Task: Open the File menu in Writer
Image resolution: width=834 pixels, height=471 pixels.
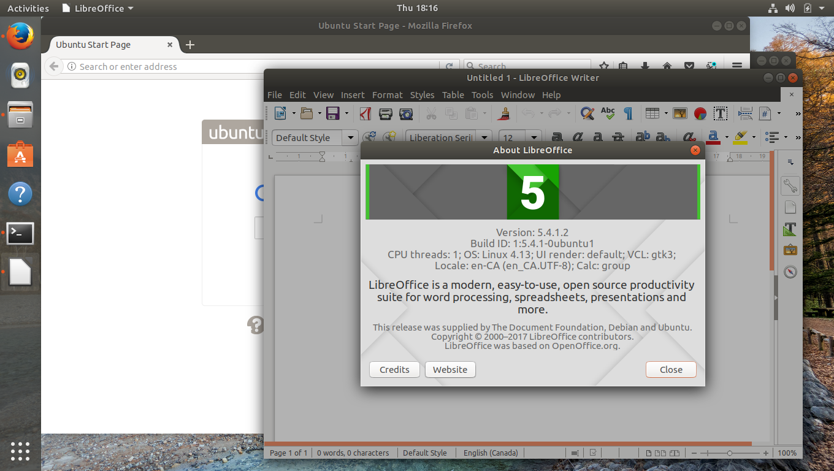Action: pyautogui.click(x=275, y=94)
